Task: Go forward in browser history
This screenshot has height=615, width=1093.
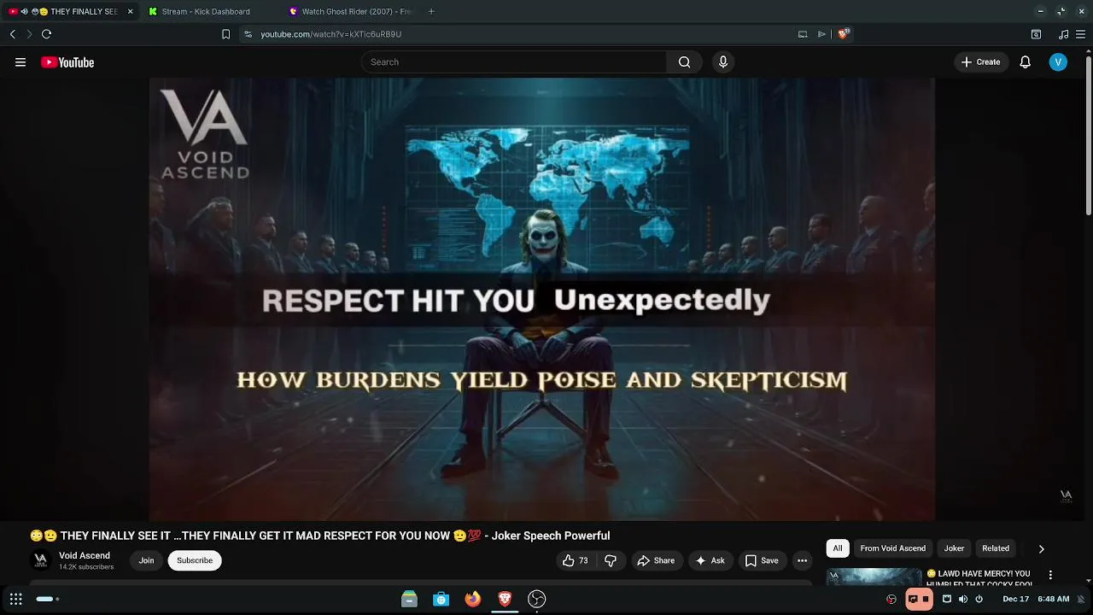Action: (29, 34)
